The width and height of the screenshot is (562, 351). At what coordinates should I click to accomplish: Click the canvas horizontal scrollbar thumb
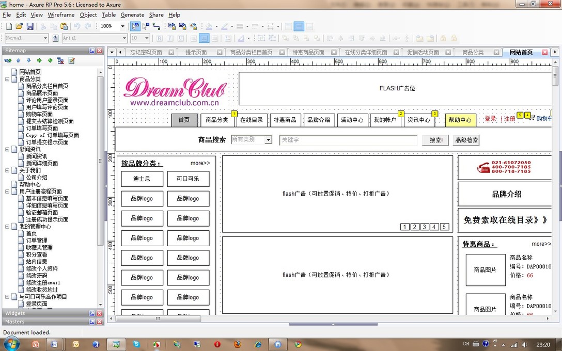point(158,318)
